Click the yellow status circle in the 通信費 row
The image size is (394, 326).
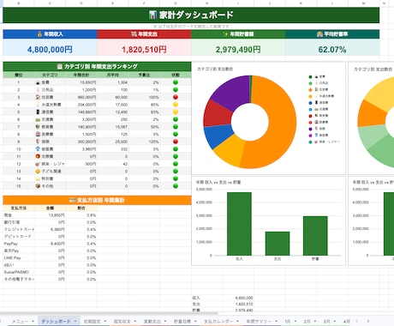pyautogui.click(x=176, y=112)
